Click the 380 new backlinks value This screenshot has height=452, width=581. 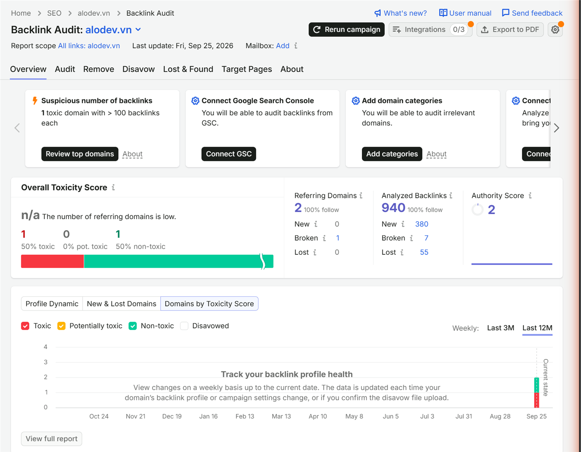tap(422, 224)
